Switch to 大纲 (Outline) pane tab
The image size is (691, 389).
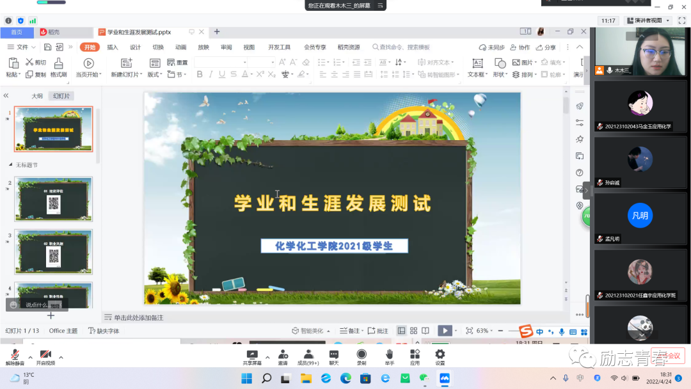(x=37, y=96)
